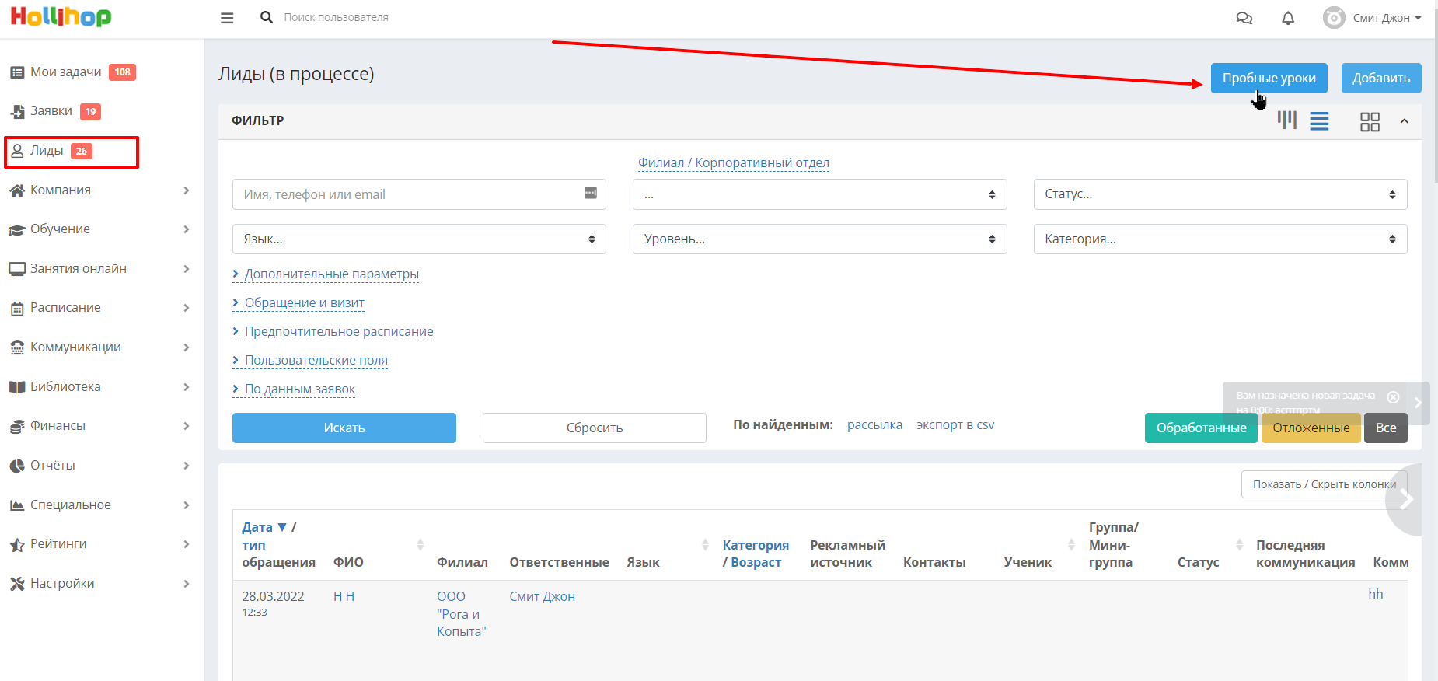Viewport: 1438px width, 681px height.
Task: Click the Пробные уроки button
Action: pos(1269,78)
